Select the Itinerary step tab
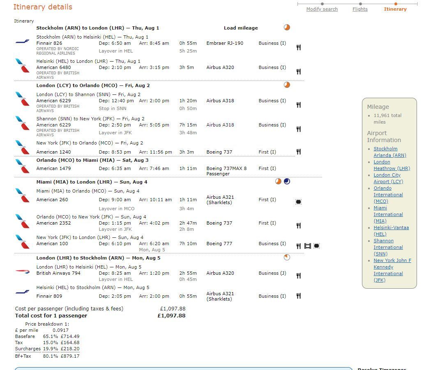The height and width of the screenshot is (370, 440). [x=395, y=9]
